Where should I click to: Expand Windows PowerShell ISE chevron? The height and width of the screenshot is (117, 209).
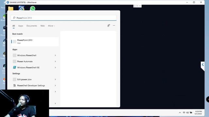[x=55, y=68]
